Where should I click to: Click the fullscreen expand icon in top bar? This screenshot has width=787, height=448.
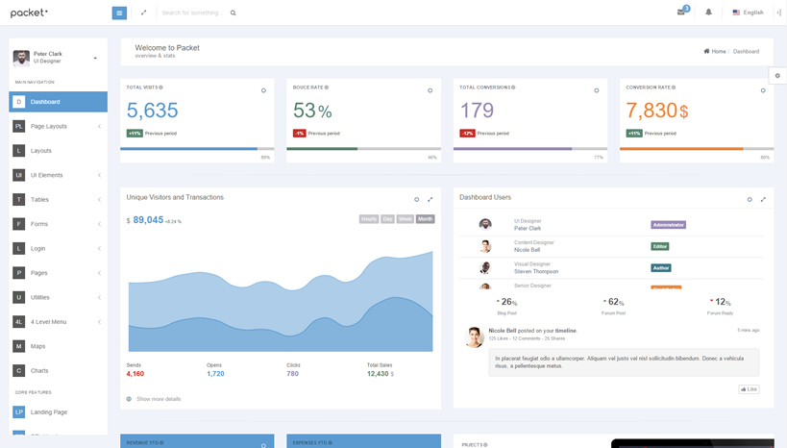(143, 12)
